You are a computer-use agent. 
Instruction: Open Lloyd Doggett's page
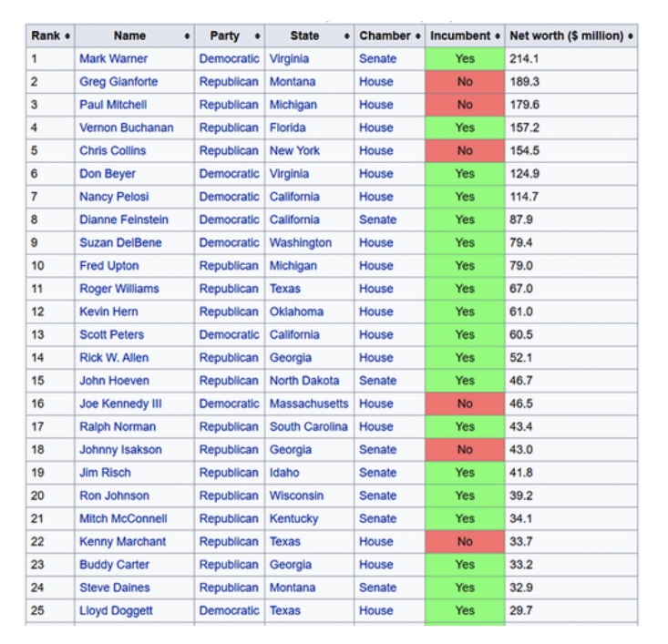(x=115, y=610)
